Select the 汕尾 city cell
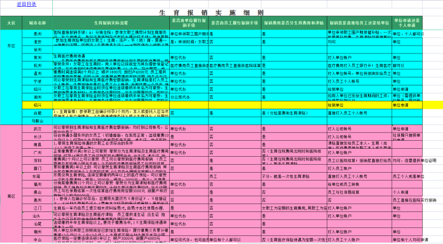Viewport: 443px width, 244px height. tap(38, 224)
